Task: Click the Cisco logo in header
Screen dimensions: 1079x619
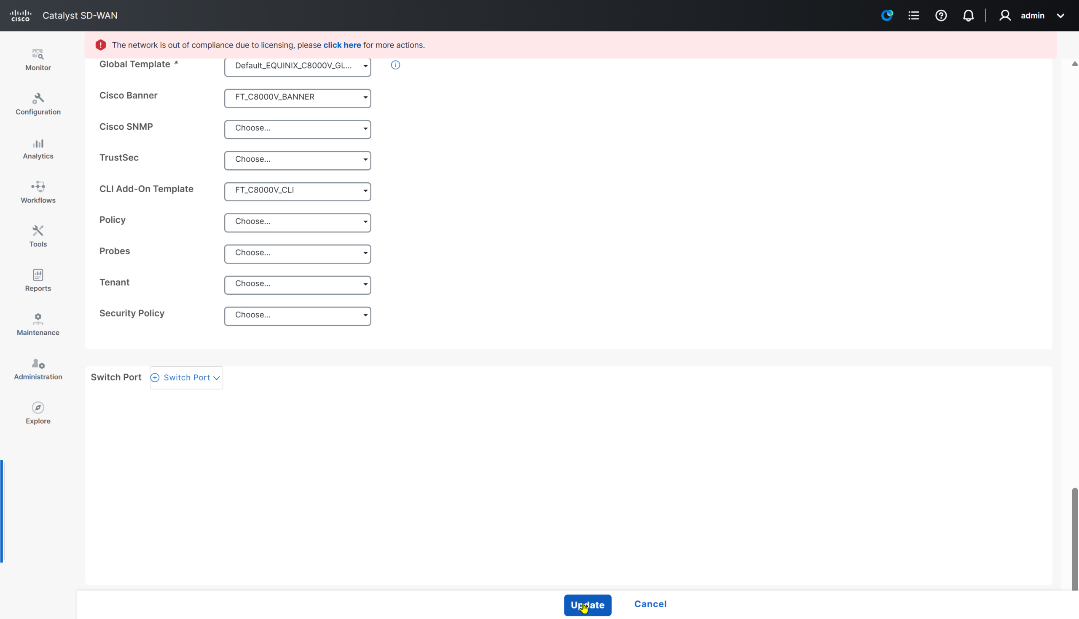Action: click(x=20, y=16)
